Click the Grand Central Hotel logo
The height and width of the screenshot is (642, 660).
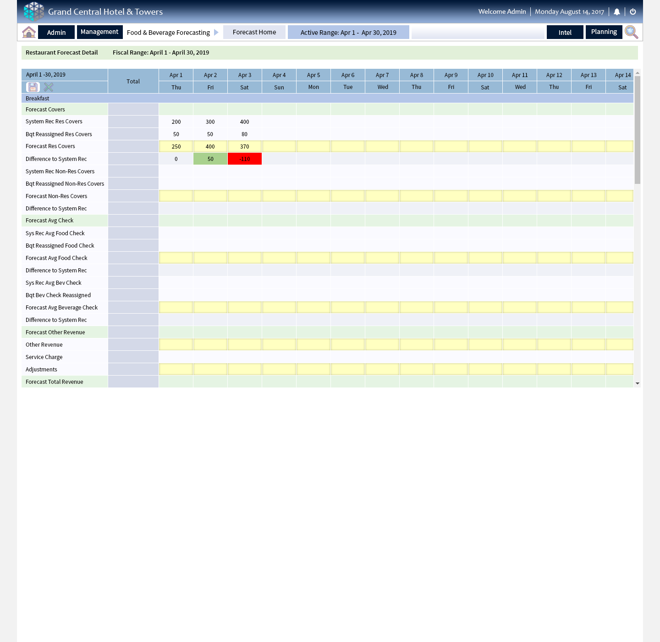coord(34,11)
